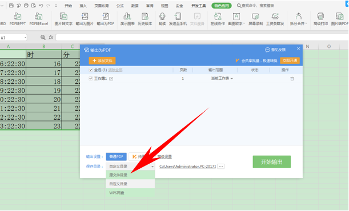Choose WPS网盘 from the dropdown list

[x=130, y=193]
